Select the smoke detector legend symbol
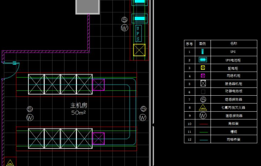 [203, 99]
